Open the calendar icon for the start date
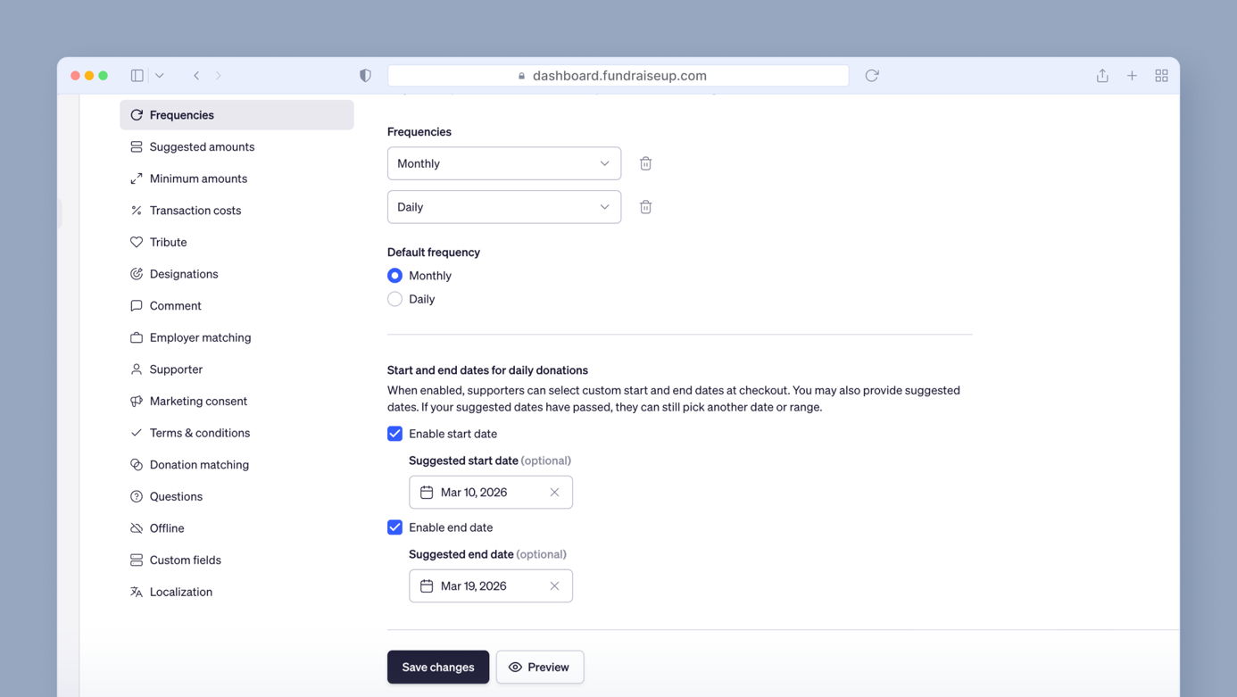 click(x=426, y=492)
